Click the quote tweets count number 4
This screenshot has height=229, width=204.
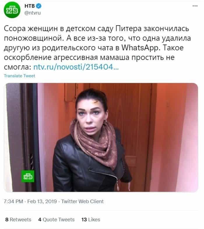click(x=40, y=219)
